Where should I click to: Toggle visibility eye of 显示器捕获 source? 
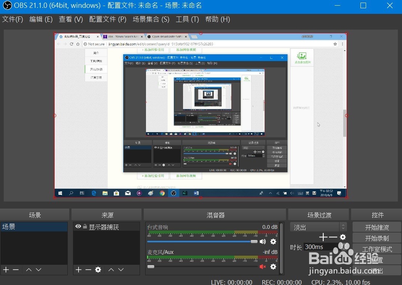[78, 226]
